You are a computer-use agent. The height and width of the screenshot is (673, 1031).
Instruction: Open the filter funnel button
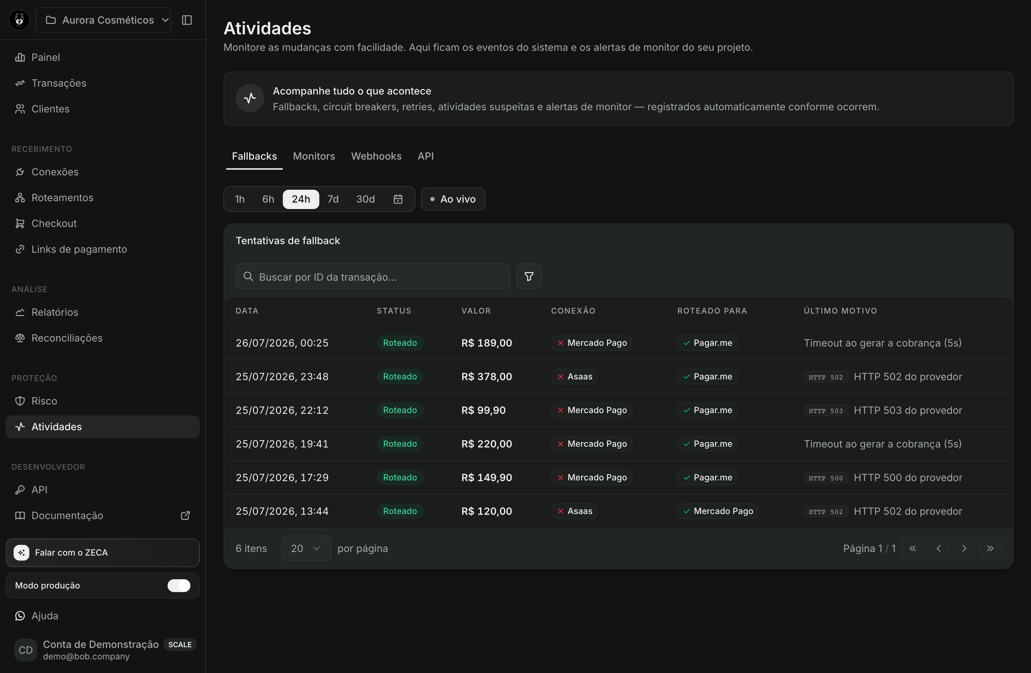[x=529, y=277]
